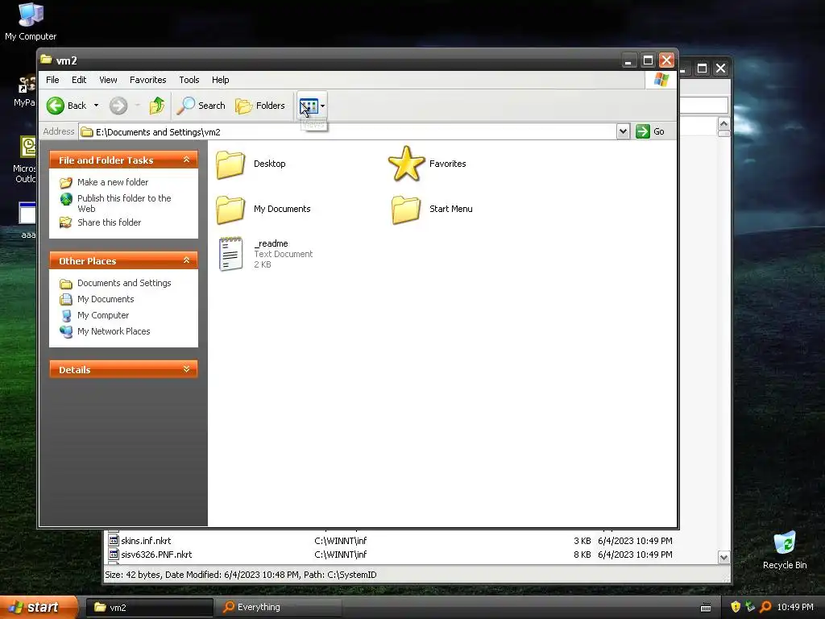Click the Everything search tray icon
Image resolution: width=825 pixels, height=619 pixels.
click(x=765, y=607)
